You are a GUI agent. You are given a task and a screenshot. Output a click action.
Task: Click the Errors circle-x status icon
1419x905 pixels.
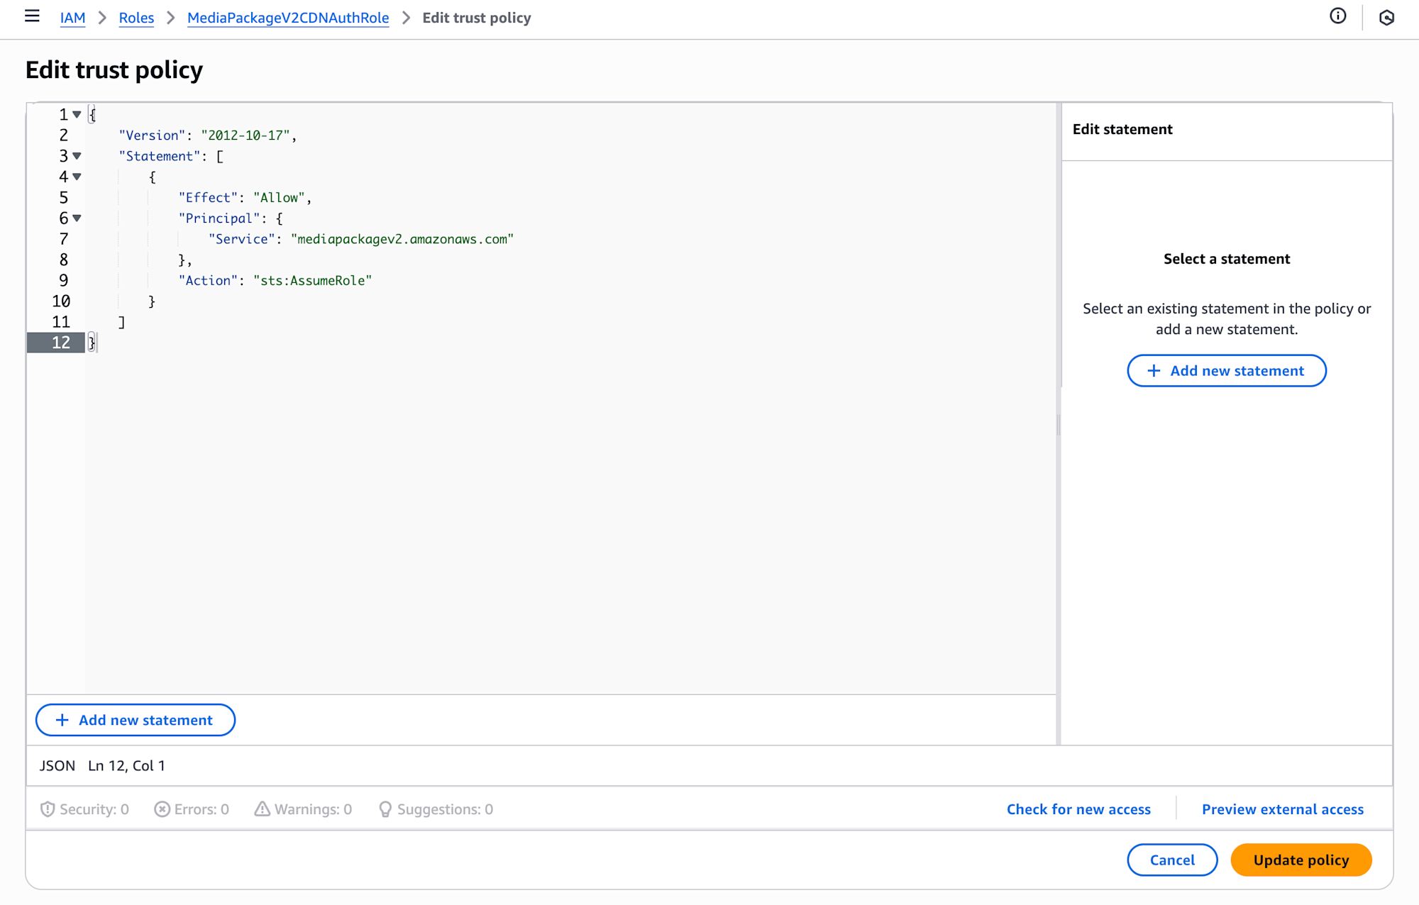(162, 809)
